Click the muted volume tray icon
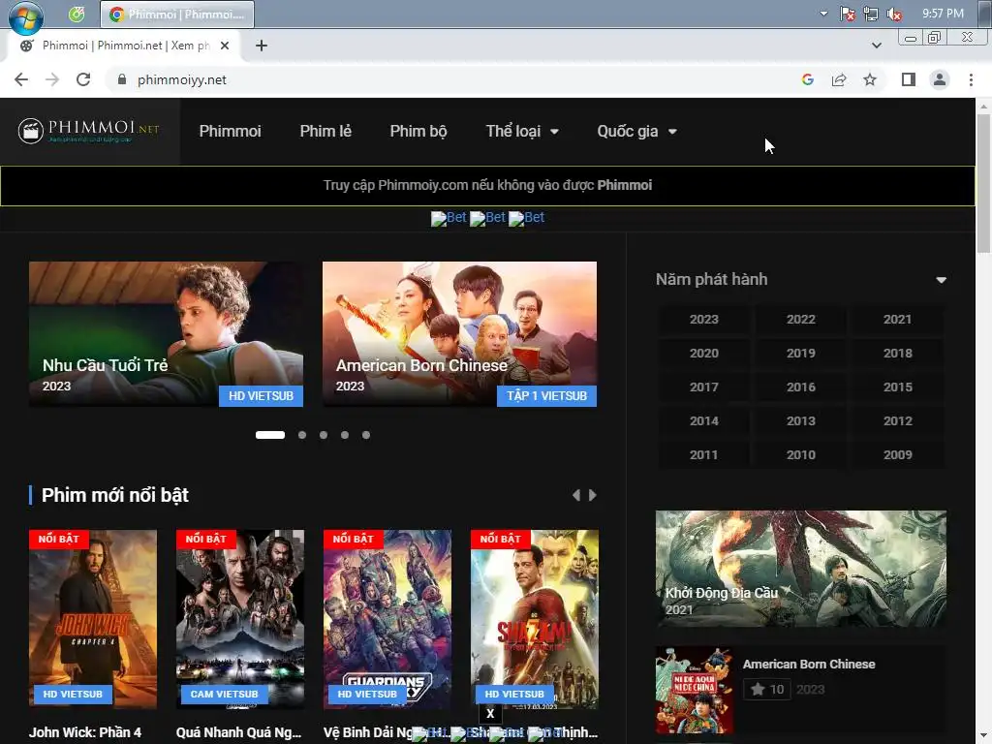 [x=894, y=14]
